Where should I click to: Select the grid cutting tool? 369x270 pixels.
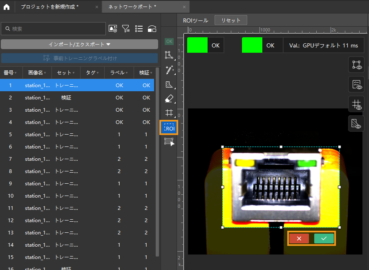click(169, 113)
